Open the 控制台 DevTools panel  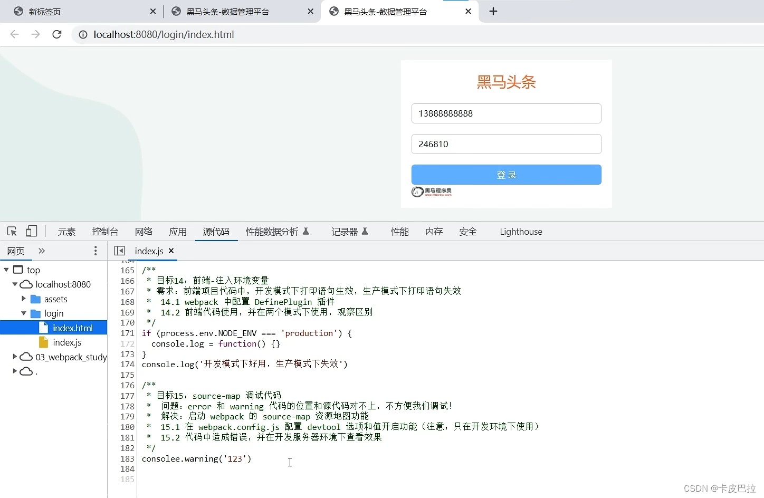click(105, 231)
